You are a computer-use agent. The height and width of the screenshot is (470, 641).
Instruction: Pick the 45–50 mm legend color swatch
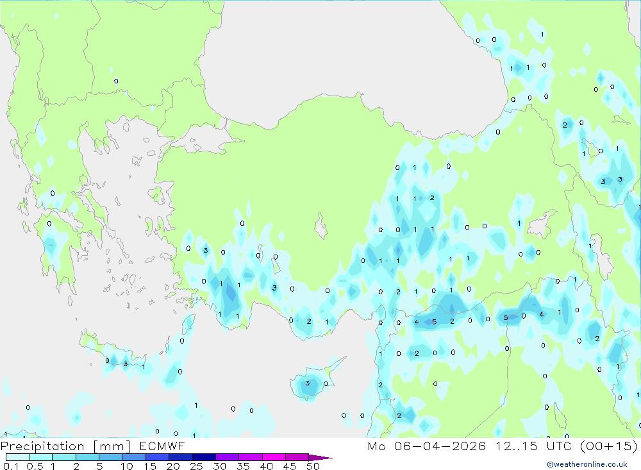297,457
